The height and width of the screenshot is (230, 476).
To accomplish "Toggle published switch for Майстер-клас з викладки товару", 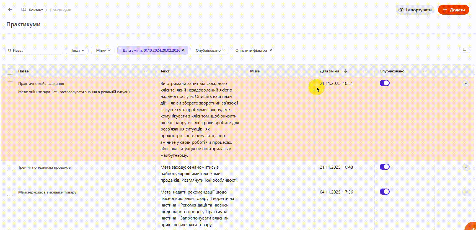I will 384,192.
